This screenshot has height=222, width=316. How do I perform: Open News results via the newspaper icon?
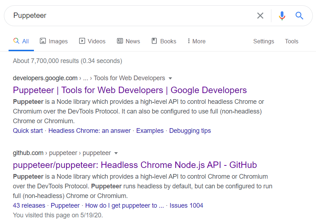120,41
